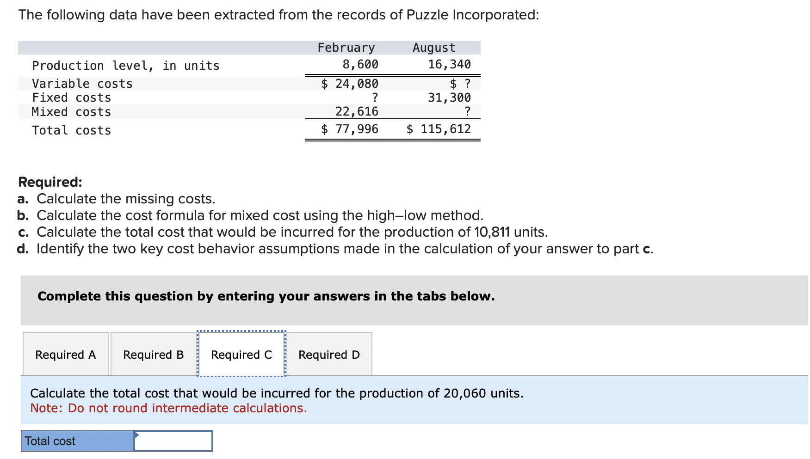Click the Fixed costs row label
Image resolution: width=810 pixels, height=459 pixels.
(71, 98)
